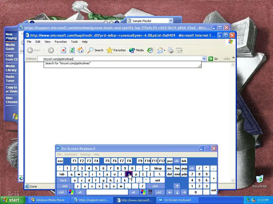Open the Search pane in Internet Explorer
Image resolution: width=273 pixels, height=204 pixels.
[95, 50]
